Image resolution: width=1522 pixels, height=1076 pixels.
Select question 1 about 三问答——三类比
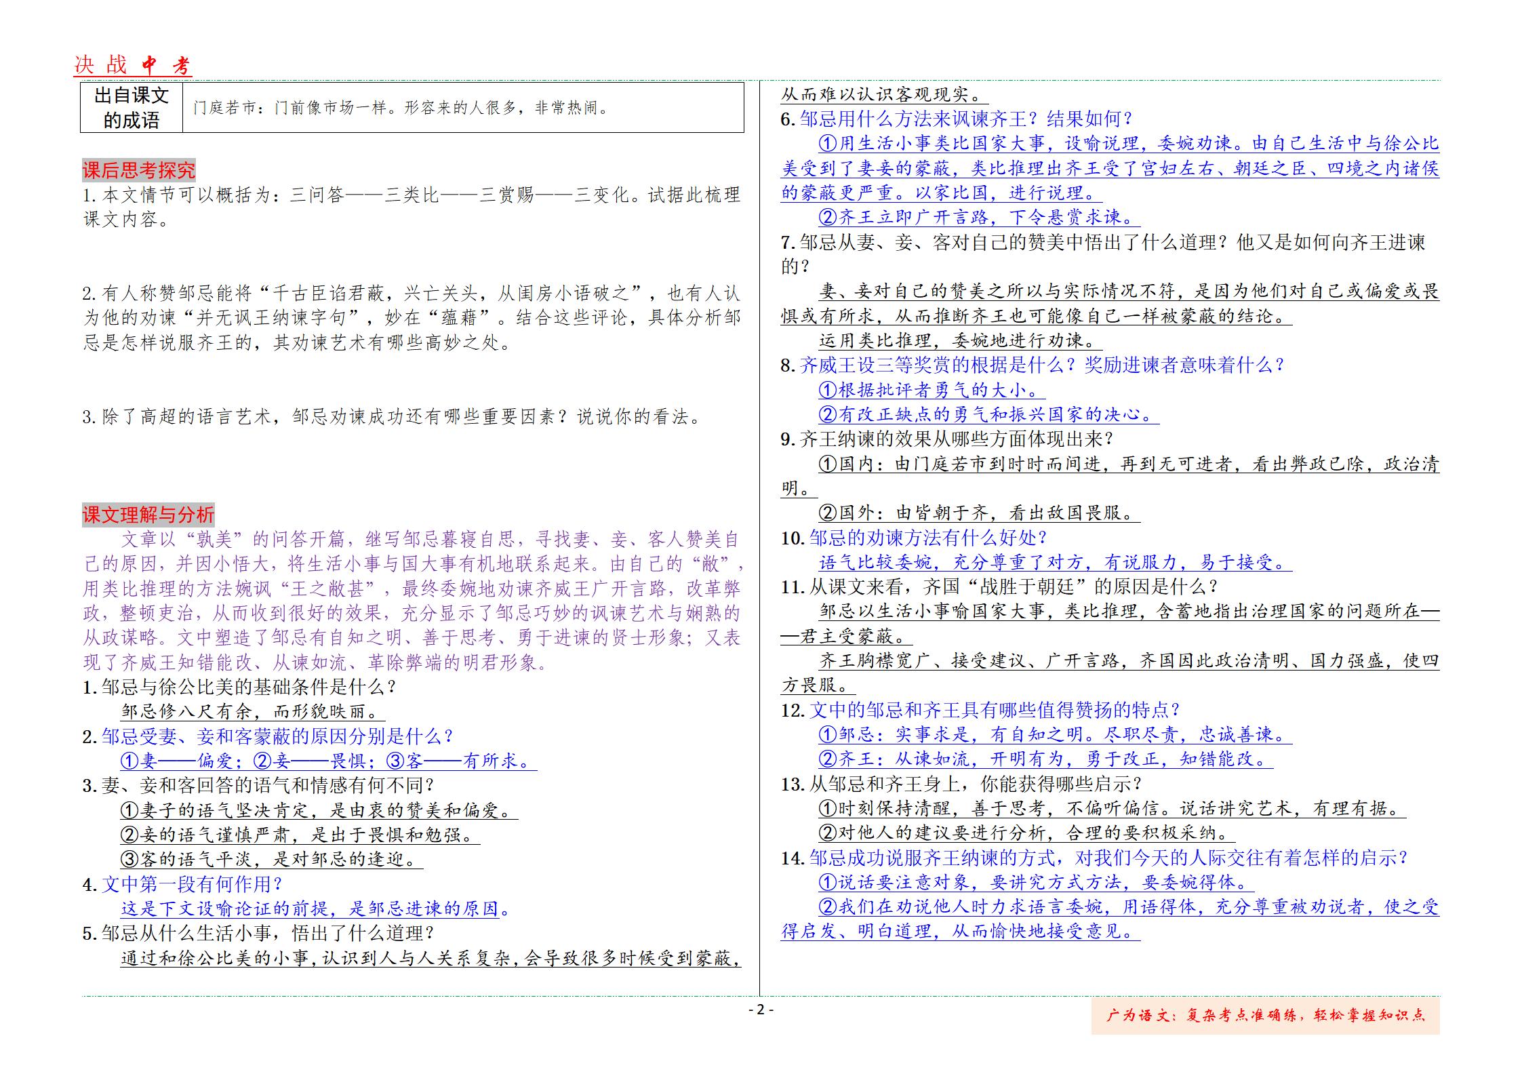[x=407, y=197]
